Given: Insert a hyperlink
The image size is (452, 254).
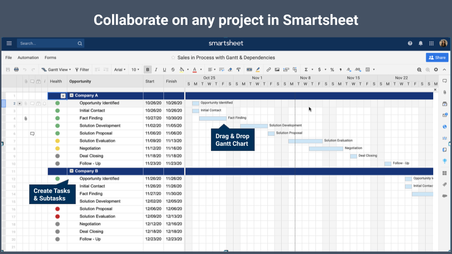Looking at the screenshot, I should click(x=268, y=70).
